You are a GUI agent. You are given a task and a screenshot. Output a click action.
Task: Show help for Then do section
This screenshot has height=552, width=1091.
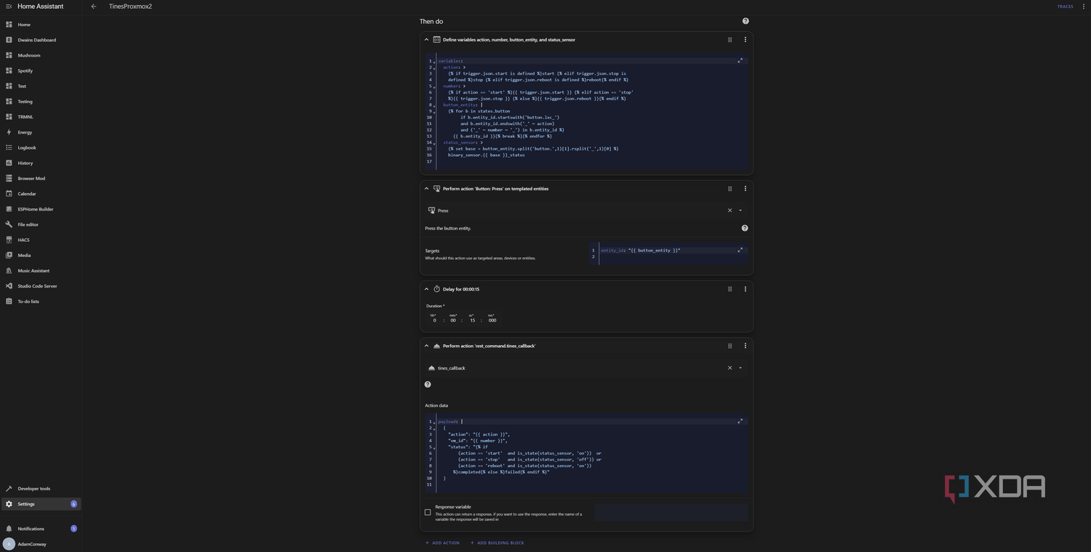pos(746,21)
